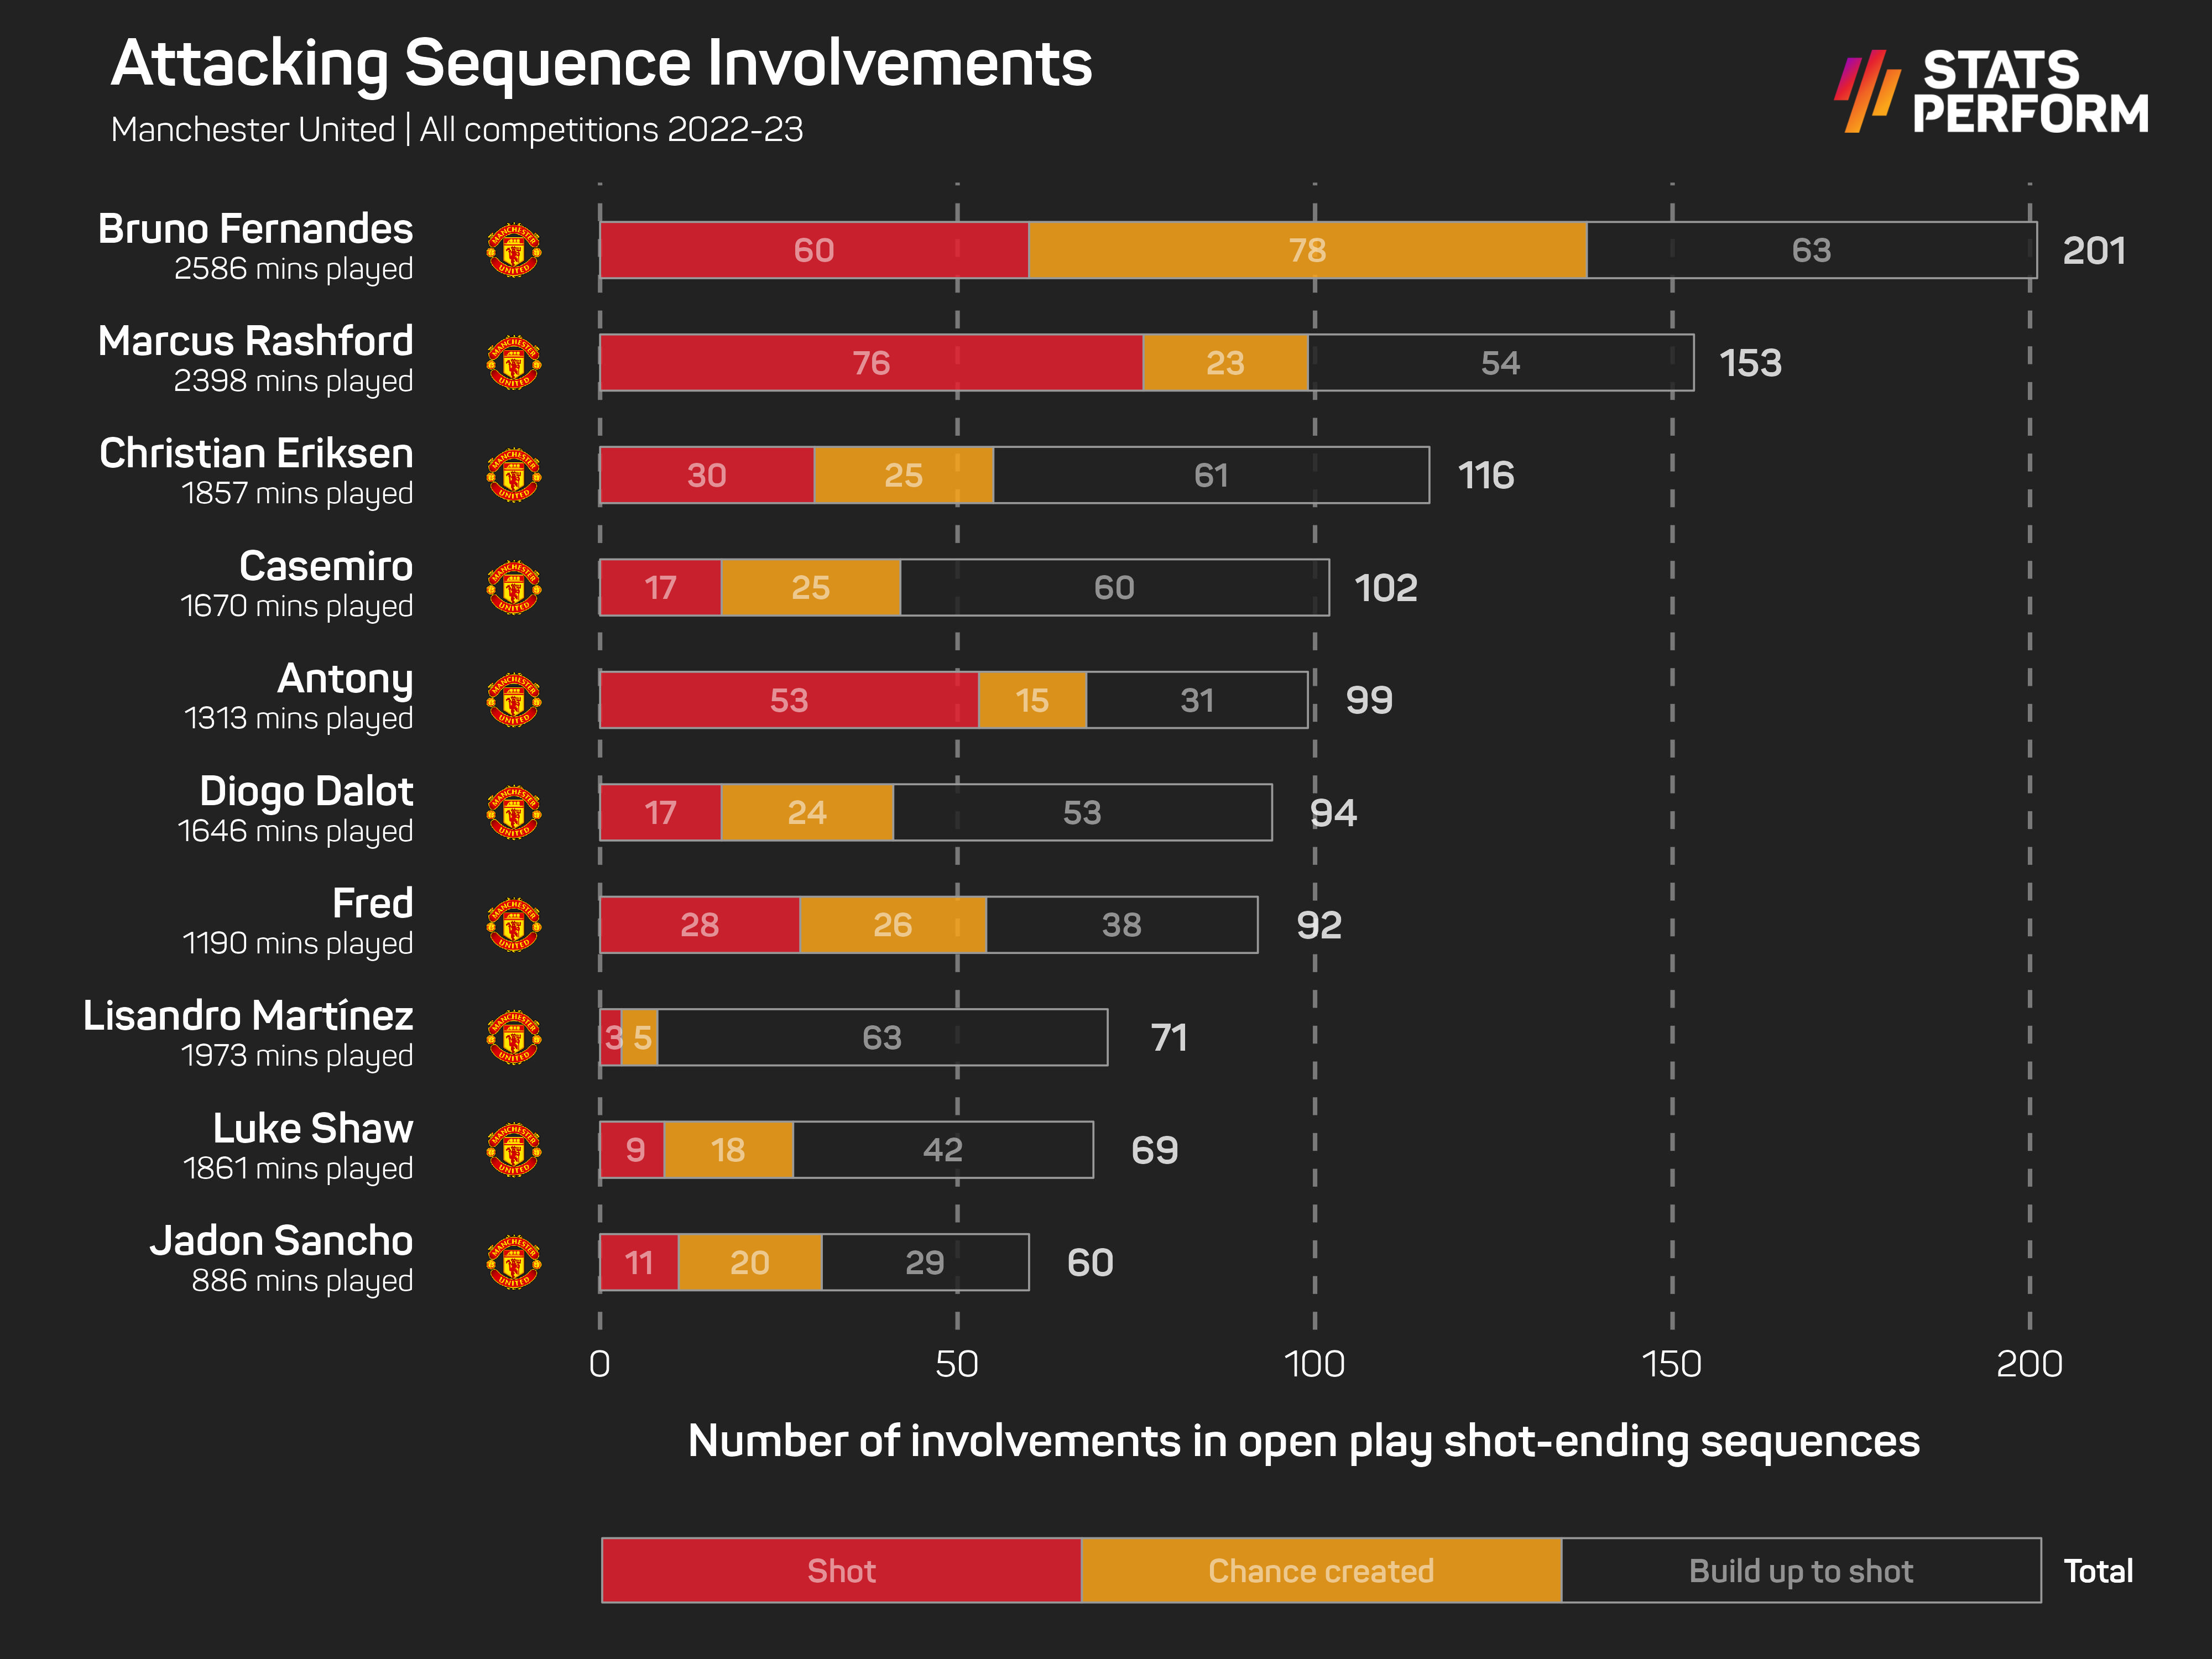This screenshot has width=2212, height=1659.
Task: Click Lisandro Martínez's 63 build-up segment
Action: (882, 1037)
